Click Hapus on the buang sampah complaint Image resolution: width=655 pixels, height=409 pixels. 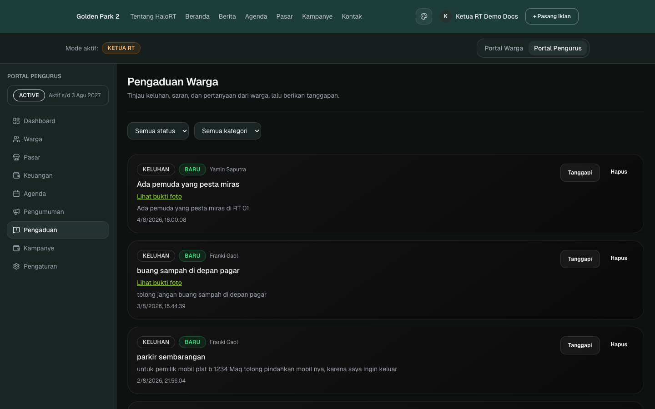coord(619,258)
